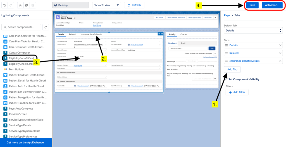Open the Default Tab dropdown
The width and height of the screenshot is (286, 147).
pyautogui.click(x=253, y=30)
